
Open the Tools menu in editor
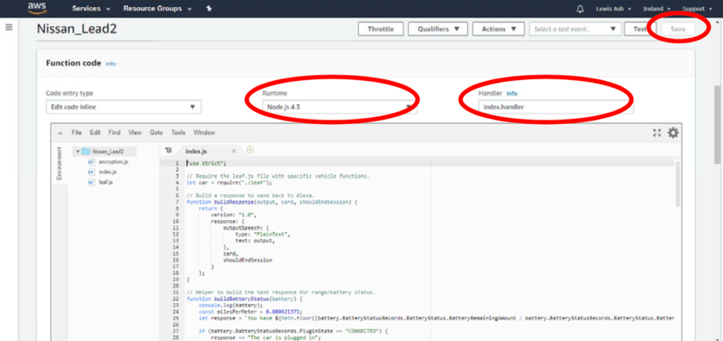[x=178, y=132]
